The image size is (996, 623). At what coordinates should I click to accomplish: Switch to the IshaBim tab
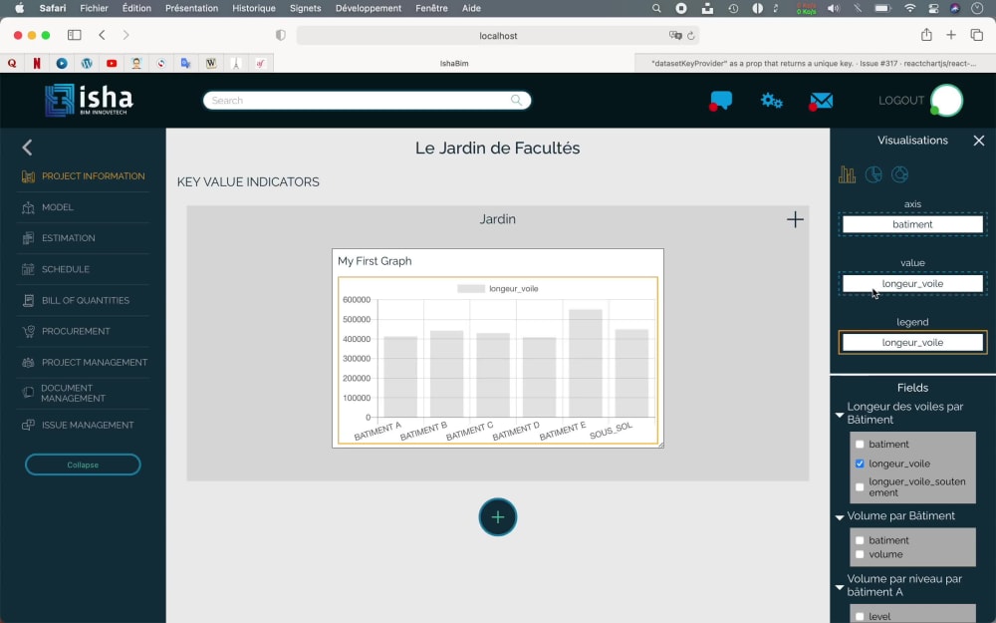click(454, 63)
